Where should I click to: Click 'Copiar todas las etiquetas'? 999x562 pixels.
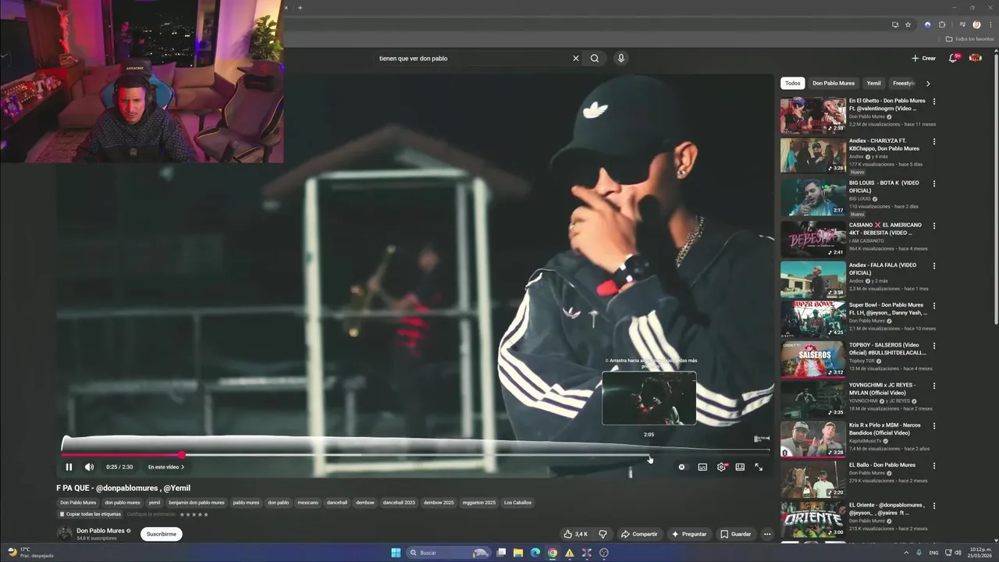tap(91, 514)
